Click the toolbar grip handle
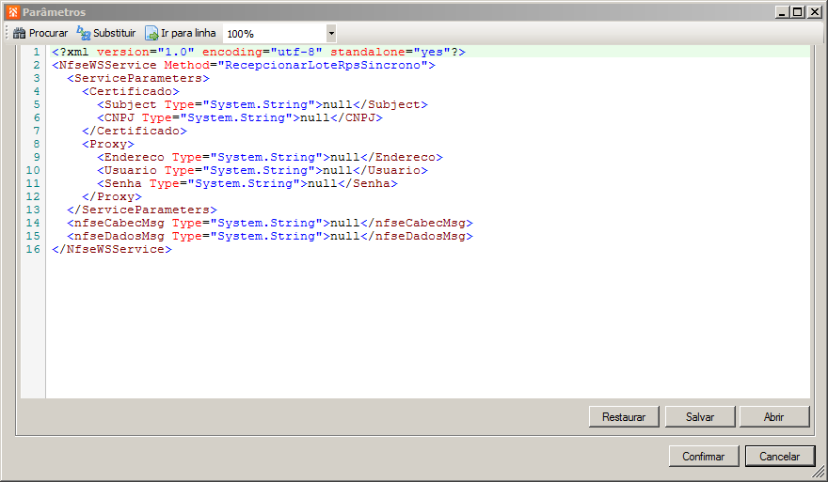Image resolution: width=828 pixels, height=482 pixels. pos(7,33)
